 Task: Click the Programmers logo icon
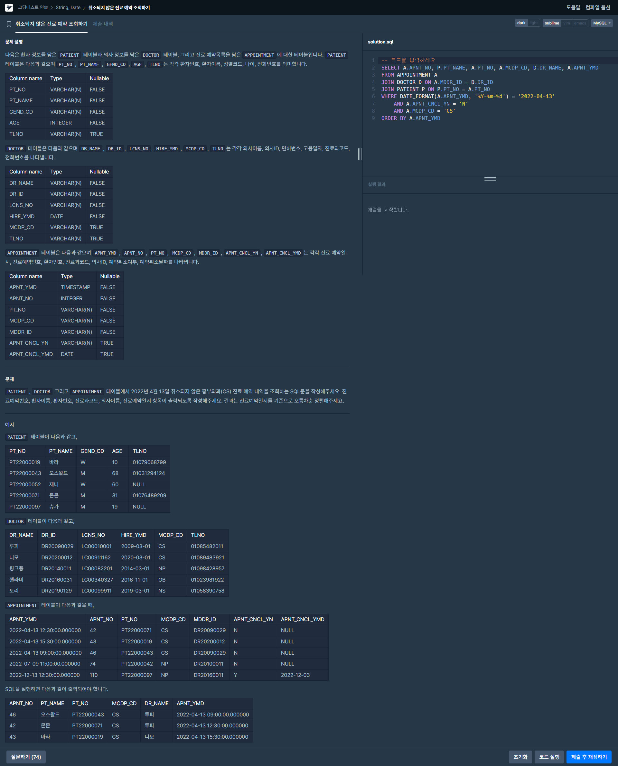[9, 7]
